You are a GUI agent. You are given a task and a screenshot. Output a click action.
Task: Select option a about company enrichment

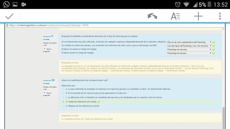63,89
